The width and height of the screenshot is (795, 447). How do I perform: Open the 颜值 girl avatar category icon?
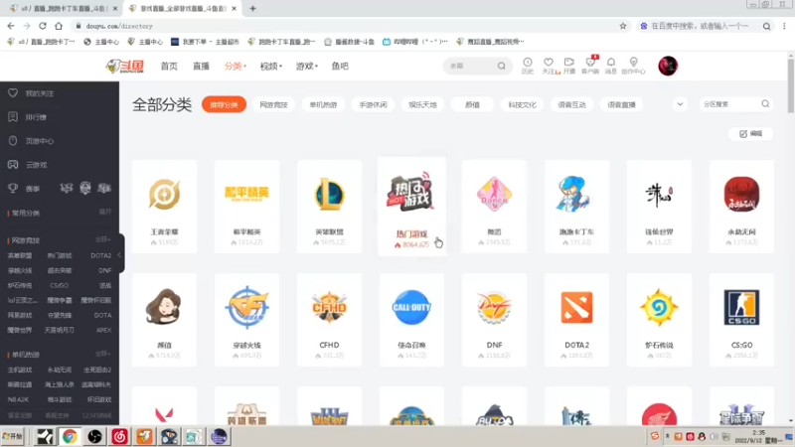click(x=164, y=307)
